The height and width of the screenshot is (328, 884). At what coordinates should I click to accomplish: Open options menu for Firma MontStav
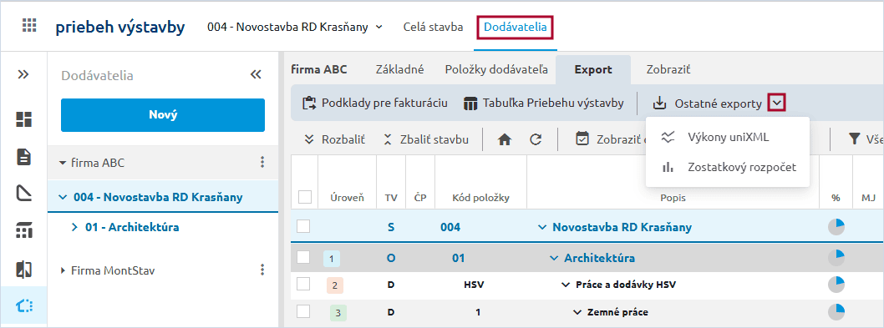(262, 270)
